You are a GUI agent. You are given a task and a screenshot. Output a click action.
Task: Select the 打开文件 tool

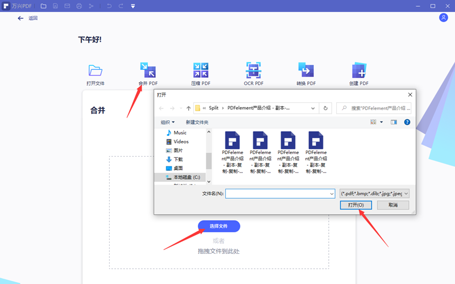tap(96, 75)
